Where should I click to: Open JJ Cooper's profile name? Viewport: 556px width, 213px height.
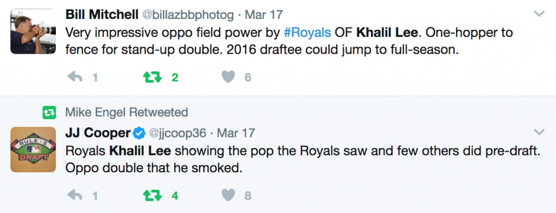[98, 133]
